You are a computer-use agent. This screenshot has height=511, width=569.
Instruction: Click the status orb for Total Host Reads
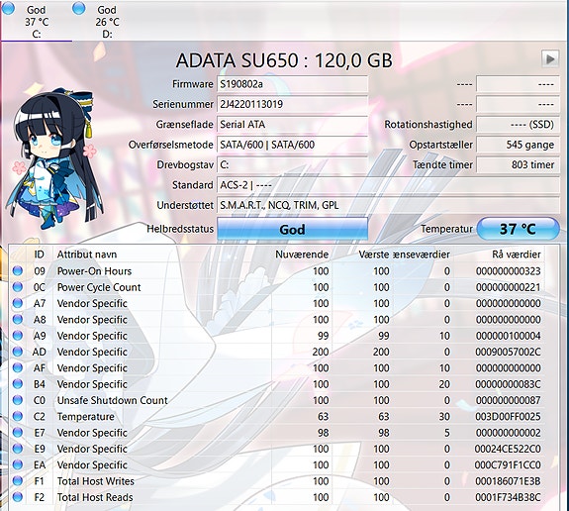(x=18, y=497)
